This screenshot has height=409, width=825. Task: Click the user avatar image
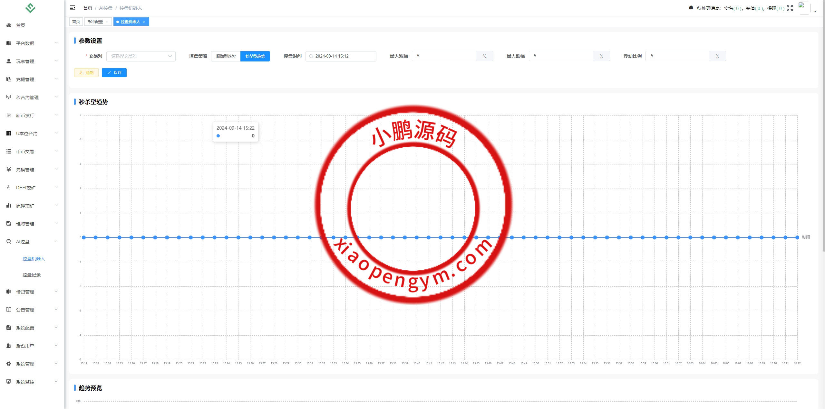click(804, 8)
